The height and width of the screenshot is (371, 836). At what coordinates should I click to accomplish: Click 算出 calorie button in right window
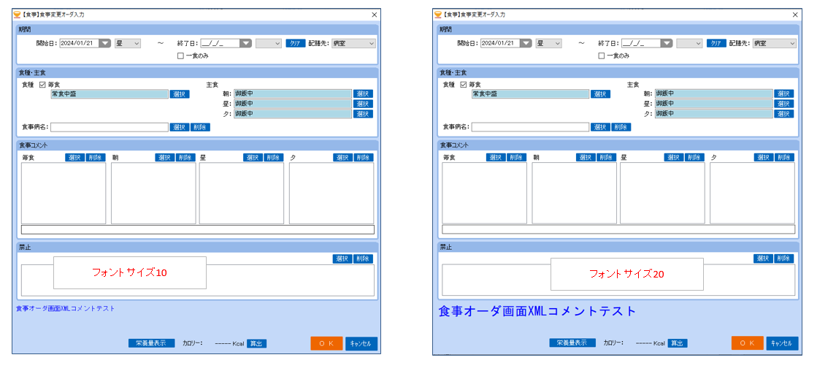point(678,344)
